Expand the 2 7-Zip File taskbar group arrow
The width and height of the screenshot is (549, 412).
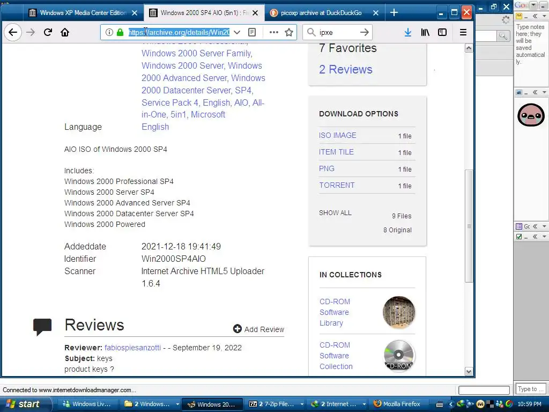coord(302,404)
